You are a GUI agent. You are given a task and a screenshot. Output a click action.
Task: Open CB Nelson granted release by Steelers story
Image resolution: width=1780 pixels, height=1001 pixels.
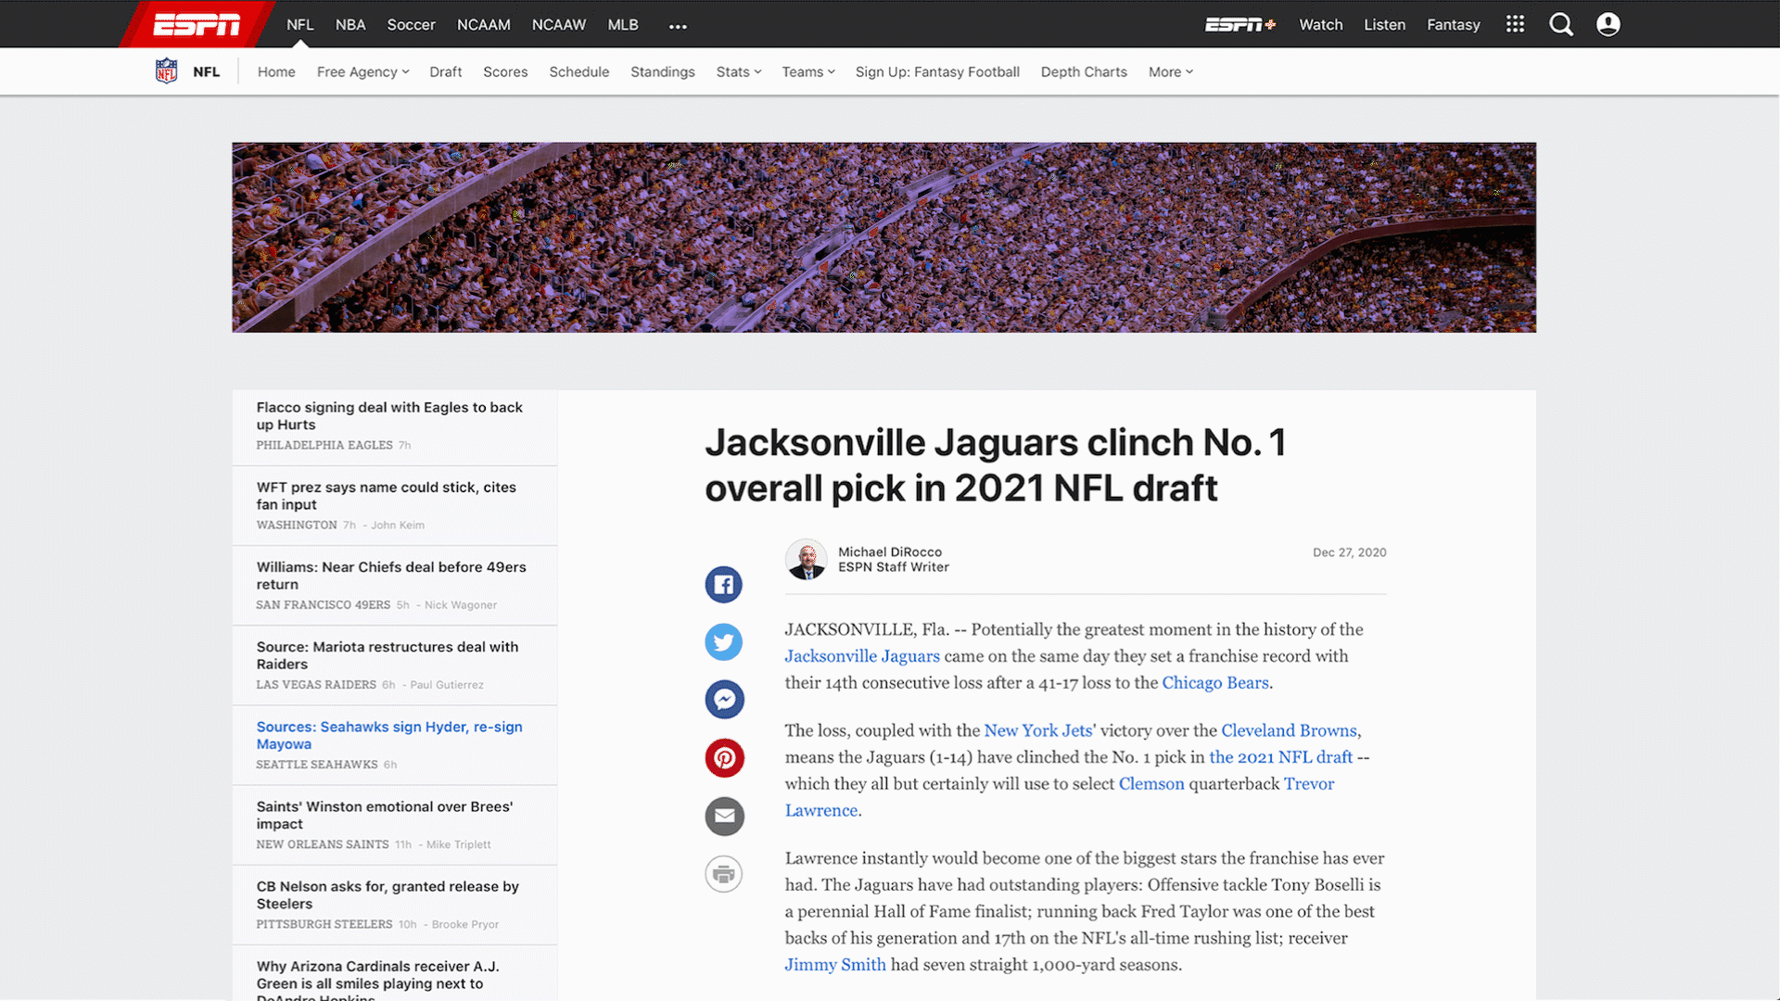pyautogui.click(x=388, y=894)
